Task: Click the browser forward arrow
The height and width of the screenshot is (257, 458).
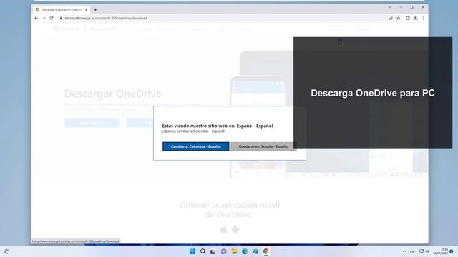Action: tap(44, 18)
